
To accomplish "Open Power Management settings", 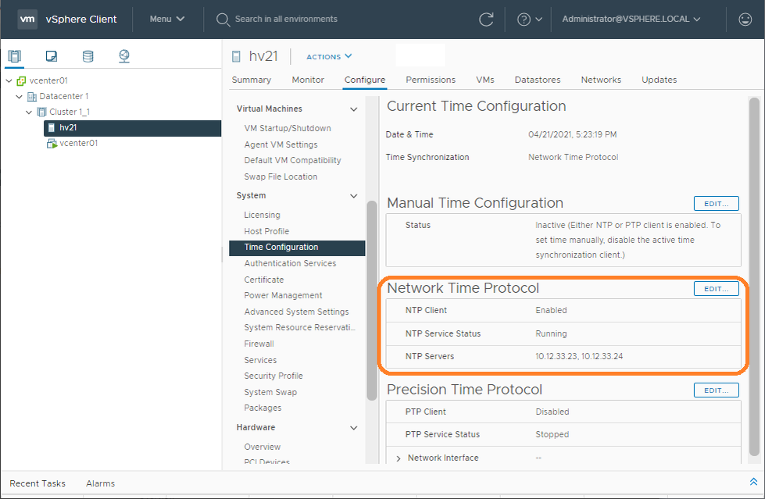I will (283, 296).
